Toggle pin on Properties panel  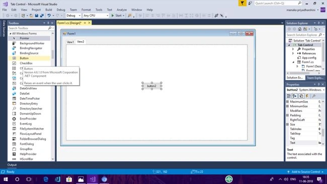coord(318,84)
